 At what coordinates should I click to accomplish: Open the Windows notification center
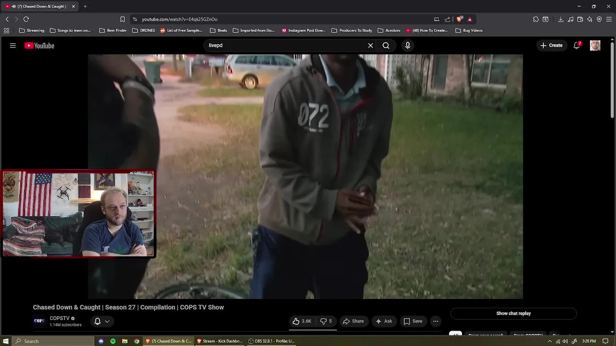pyautogui.click(x=605, y=341)
